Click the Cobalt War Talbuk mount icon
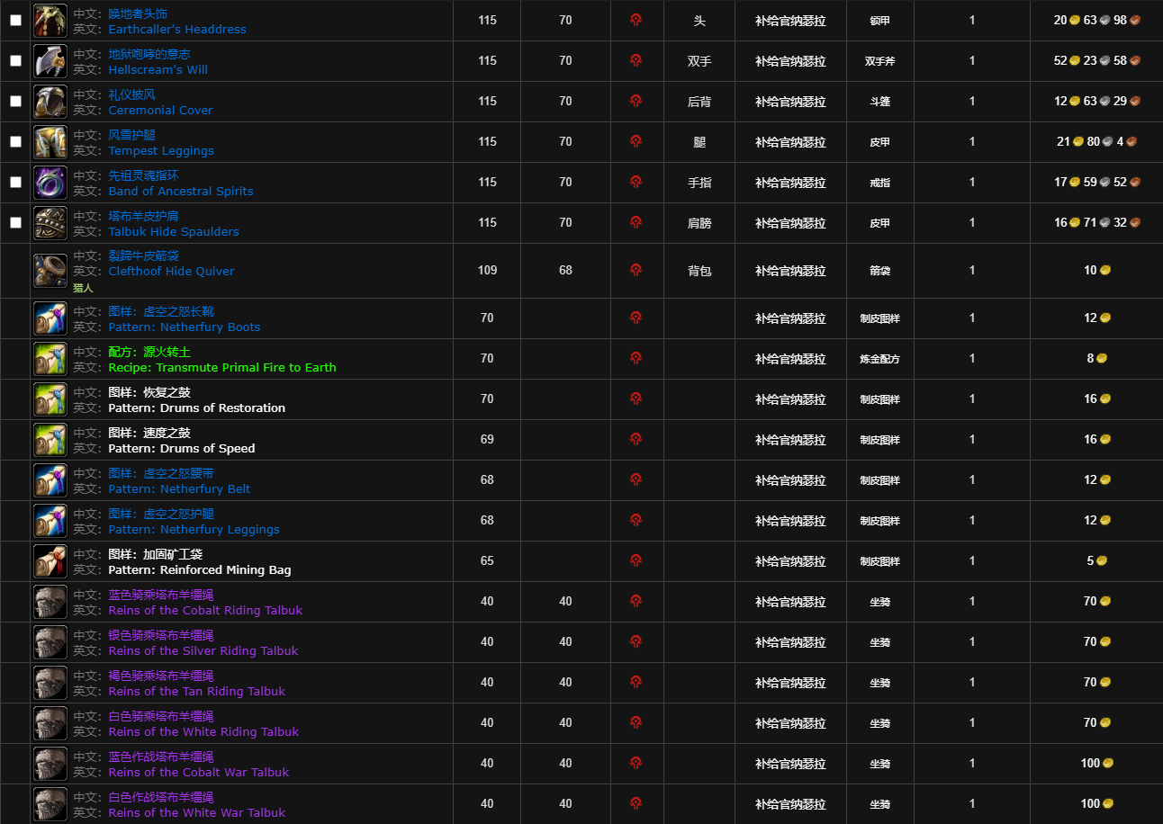 coord(50,764)
